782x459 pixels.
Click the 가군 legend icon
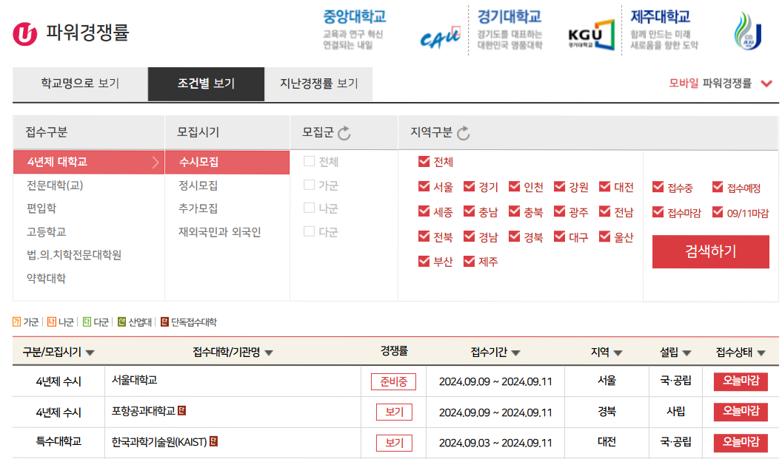pyautogui.click(x=15, y=322)
